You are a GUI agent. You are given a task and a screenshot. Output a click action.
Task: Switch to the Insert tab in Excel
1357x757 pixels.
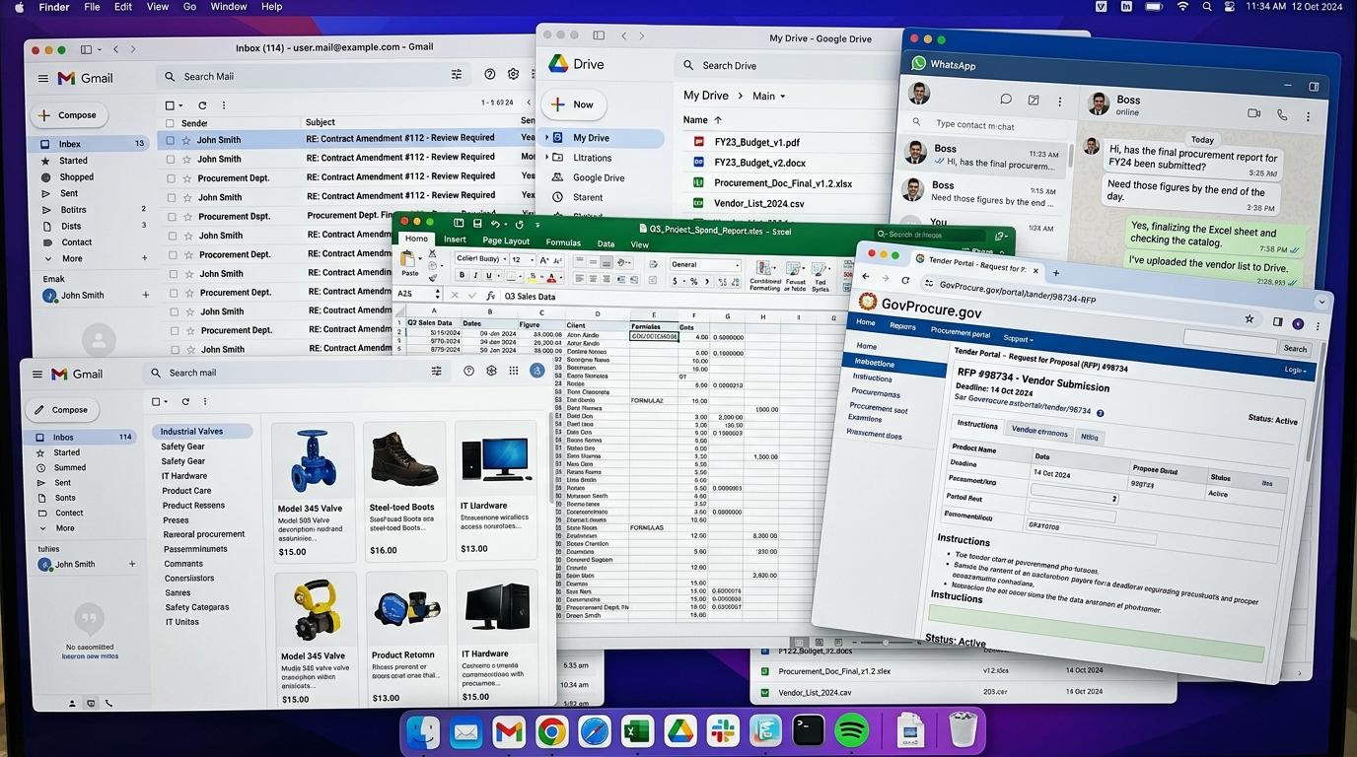[455, 240]
